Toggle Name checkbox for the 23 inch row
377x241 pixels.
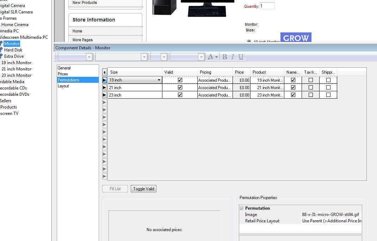(x=293, y=95)
